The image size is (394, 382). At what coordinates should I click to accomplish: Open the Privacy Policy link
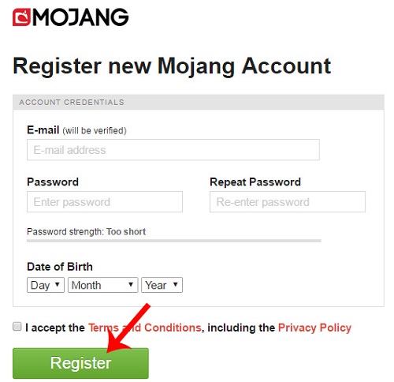pos(314,328)
